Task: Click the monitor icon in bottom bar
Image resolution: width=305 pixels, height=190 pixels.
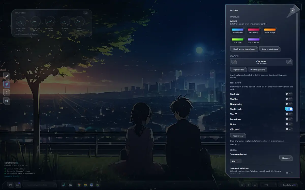Action: (255, 185)
